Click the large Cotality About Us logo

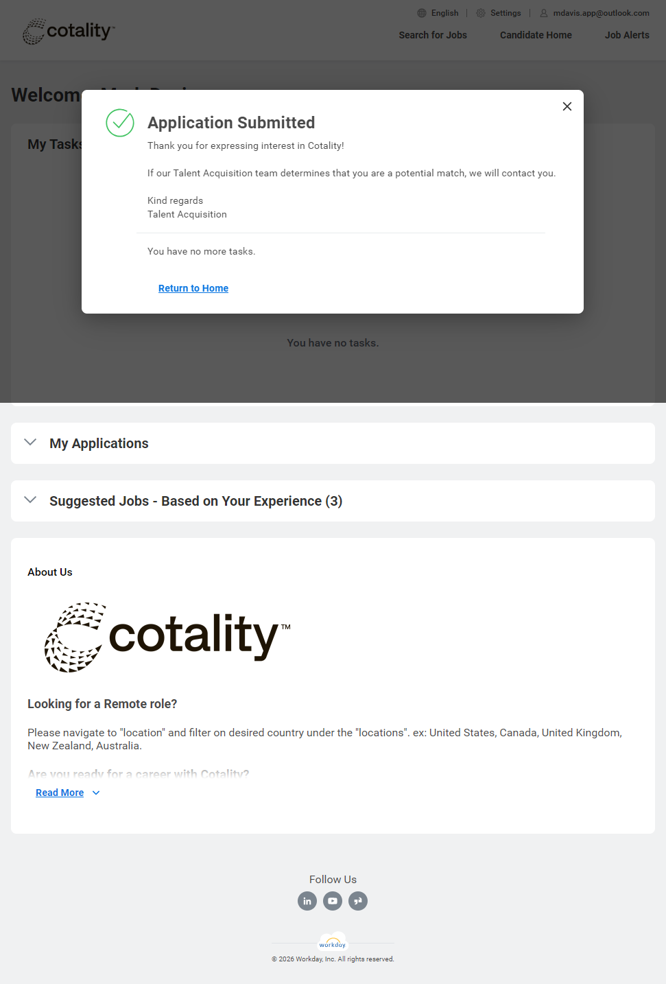click(x=167, y=637)
